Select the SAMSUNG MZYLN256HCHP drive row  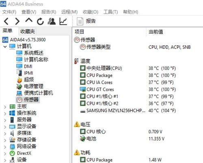pos(128,110)
